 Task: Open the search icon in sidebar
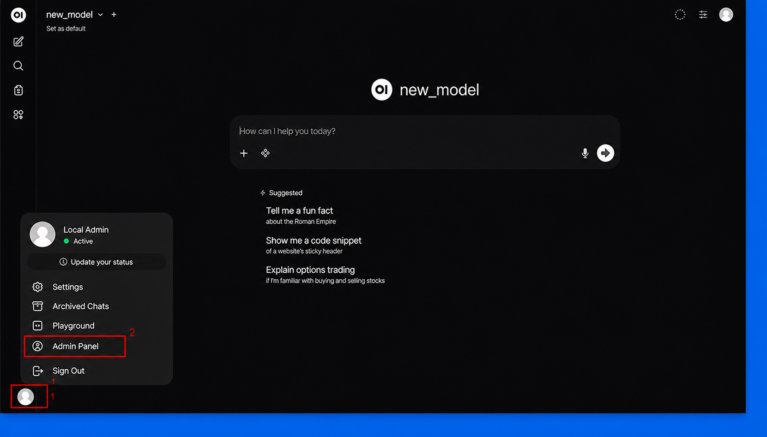coord(18,66)
